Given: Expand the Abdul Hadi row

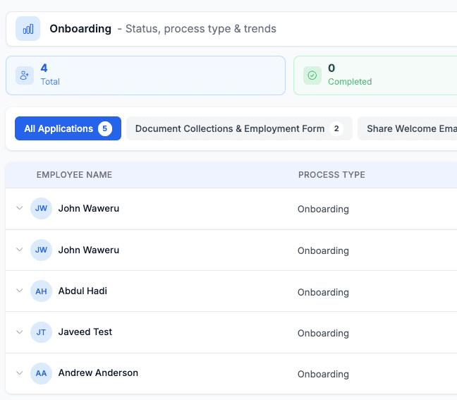Looking at the screenshot, I should pyautogui.click(x=20, y=291).
